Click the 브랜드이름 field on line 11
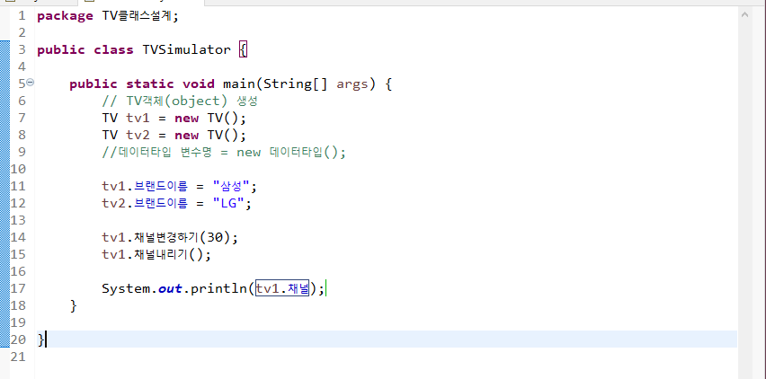 tap(160, 186)
